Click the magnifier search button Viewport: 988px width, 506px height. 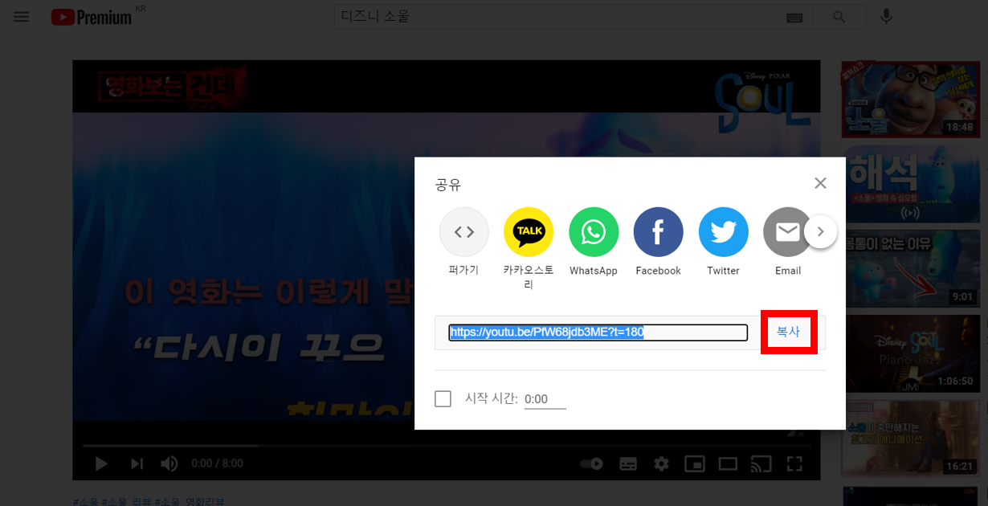[x=839, y=17]
